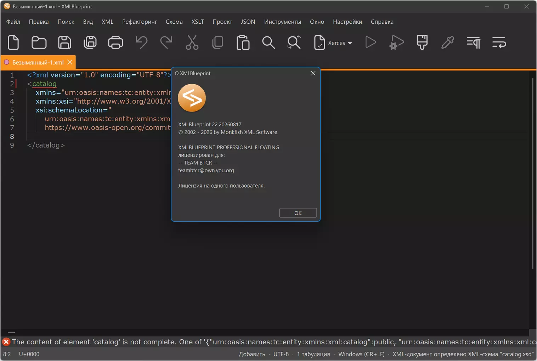
Task: Change encoding via UTF-8 status entry
Action: (281, 354)
